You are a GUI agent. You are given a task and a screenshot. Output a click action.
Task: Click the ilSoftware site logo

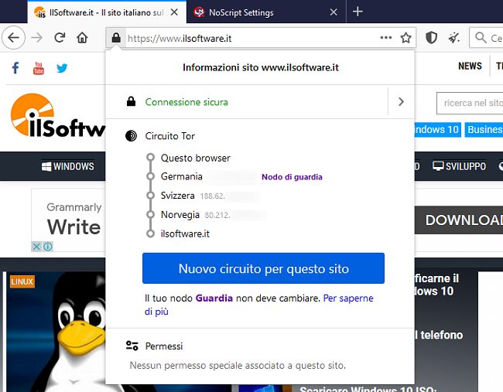[58, 115]
